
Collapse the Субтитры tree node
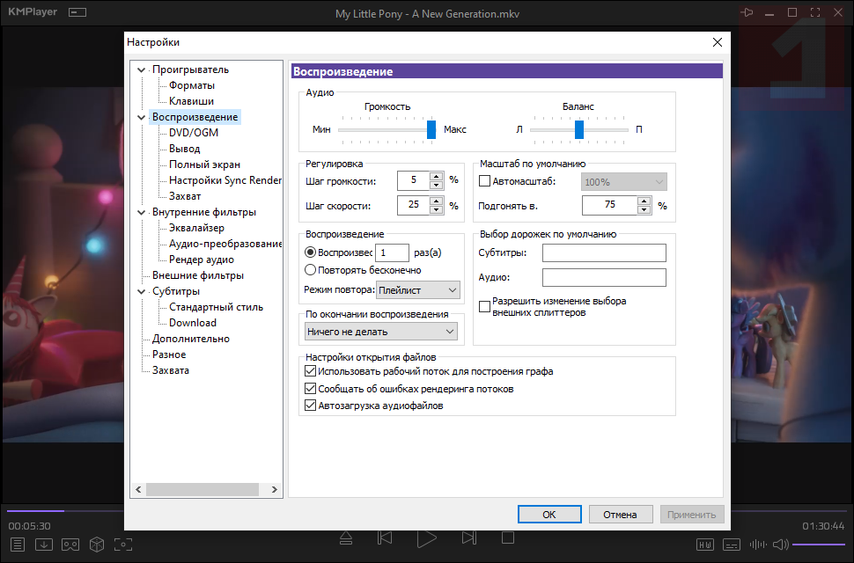[142, 291]
